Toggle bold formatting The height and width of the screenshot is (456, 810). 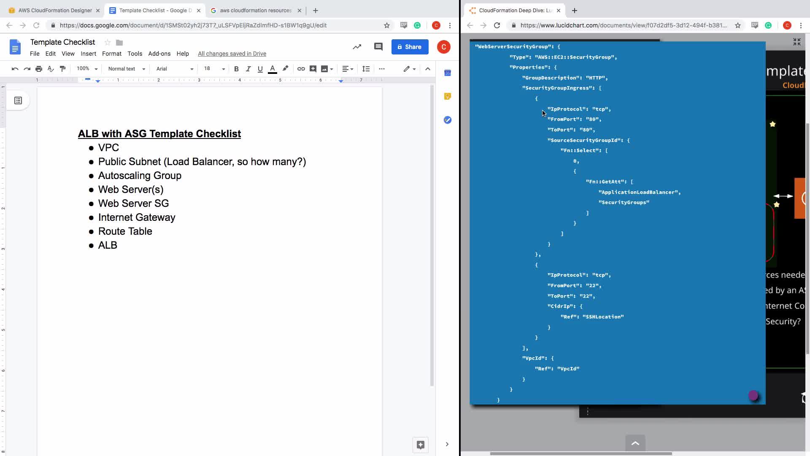(236, 69)
